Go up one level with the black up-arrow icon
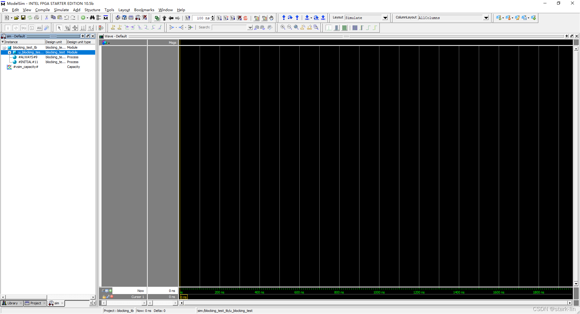 [164, 18]
